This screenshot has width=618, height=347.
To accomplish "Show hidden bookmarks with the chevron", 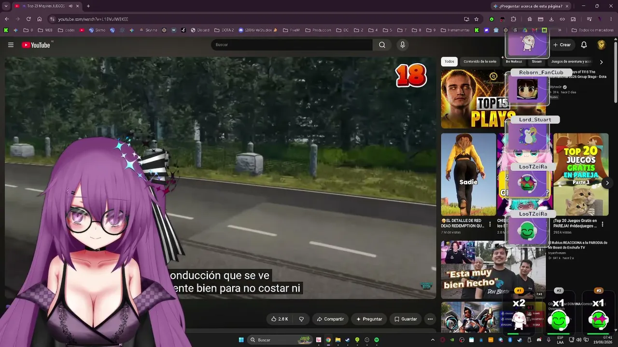I will click(560, 30).
